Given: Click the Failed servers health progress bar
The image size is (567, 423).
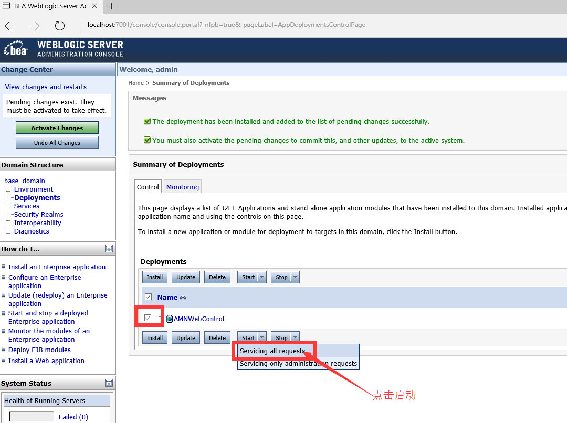Looking at the screenshot, I should pyautogui.click(x=31, y=417).
